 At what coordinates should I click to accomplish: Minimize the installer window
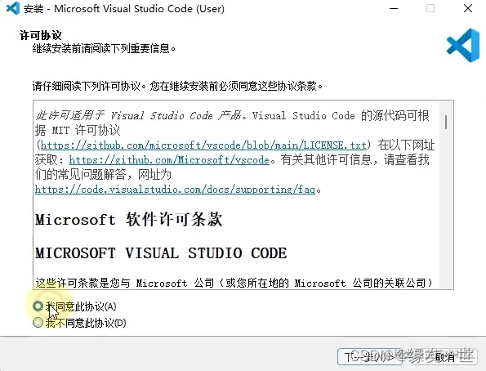tap(394, 8)
